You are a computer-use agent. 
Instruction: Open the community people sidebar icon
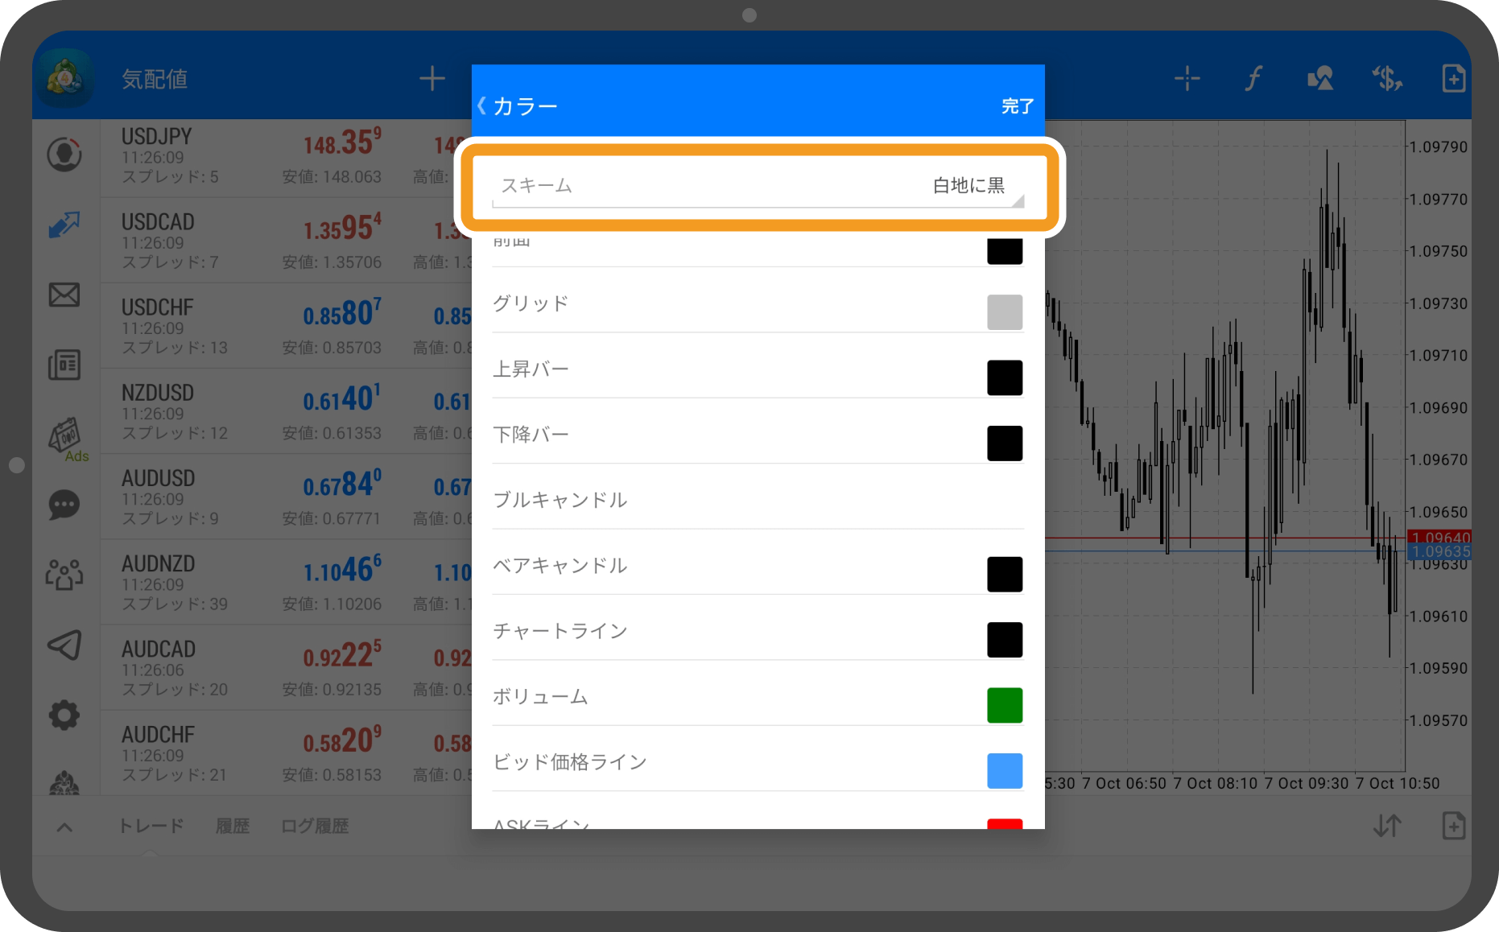point(64,575)
